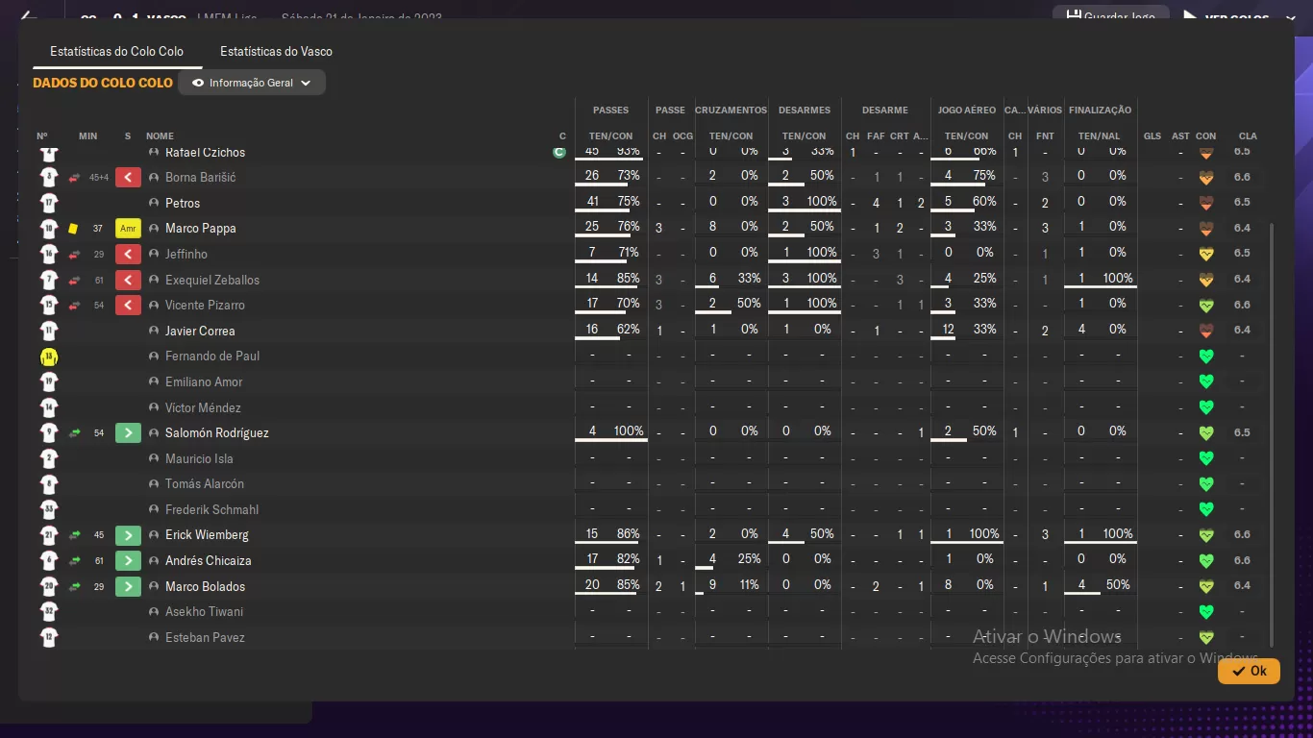Click Javier Correa's condition heart icon

tap(1205, 331)
